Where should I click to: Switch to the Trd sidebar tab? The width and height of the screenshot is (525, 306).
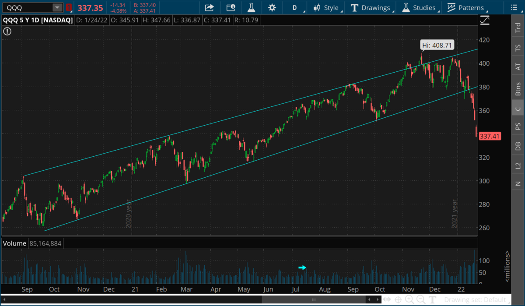click(x=518, y=28)
